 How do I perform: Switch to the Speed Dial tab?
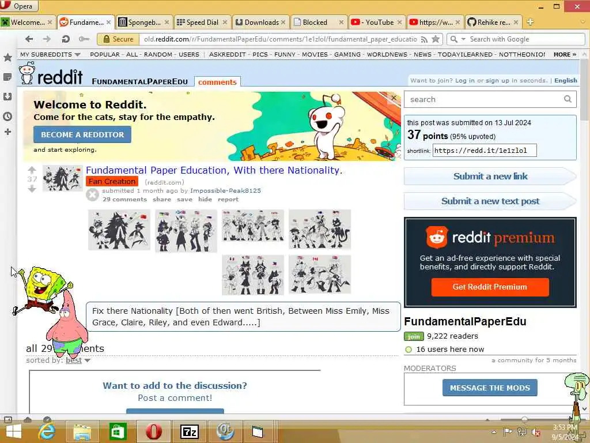[202, 22]
